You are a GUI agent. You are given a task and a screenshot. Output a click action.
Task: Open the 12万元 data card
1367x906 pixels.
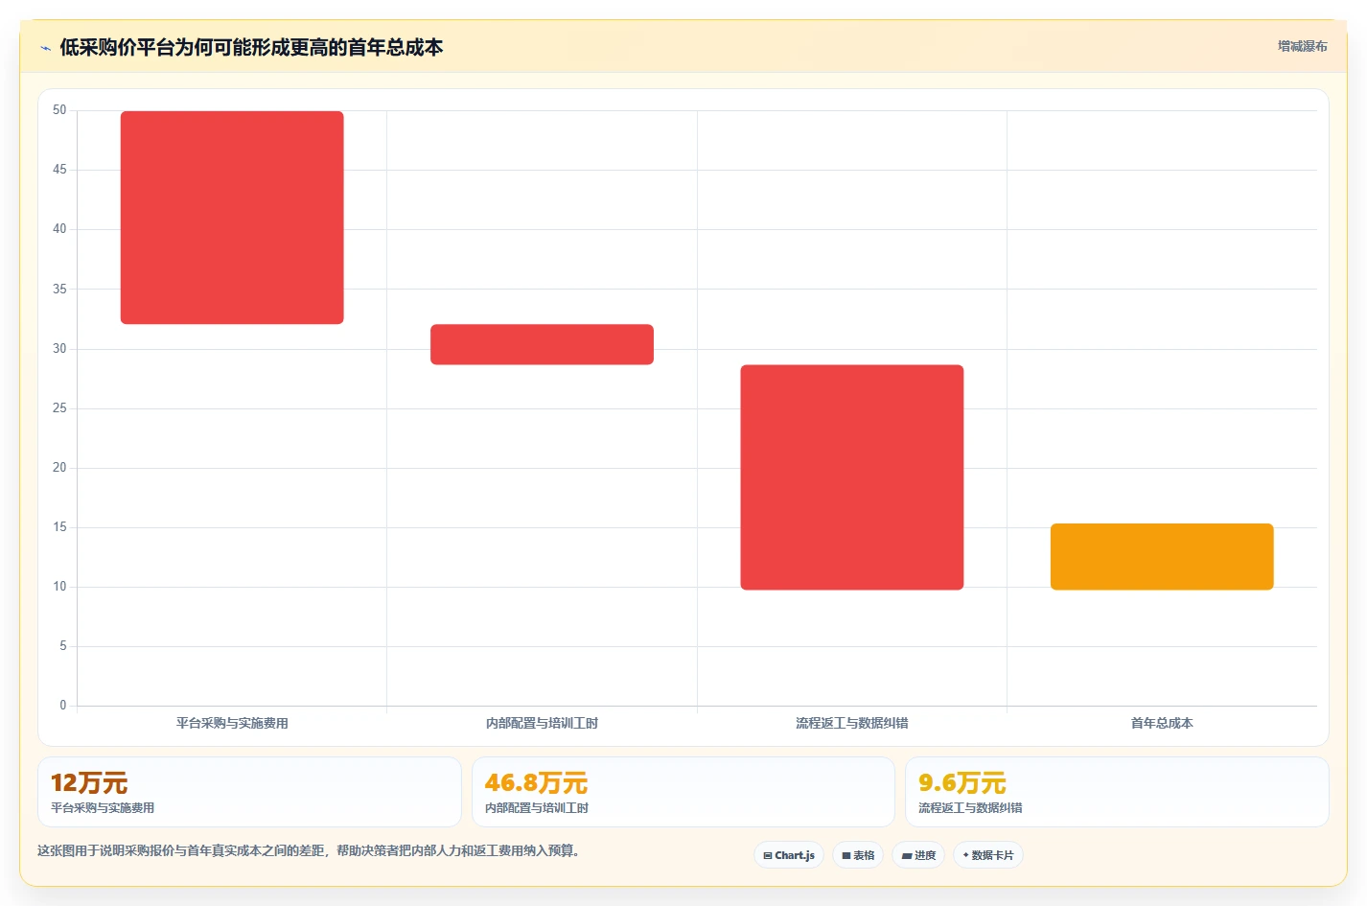point(249,792)
